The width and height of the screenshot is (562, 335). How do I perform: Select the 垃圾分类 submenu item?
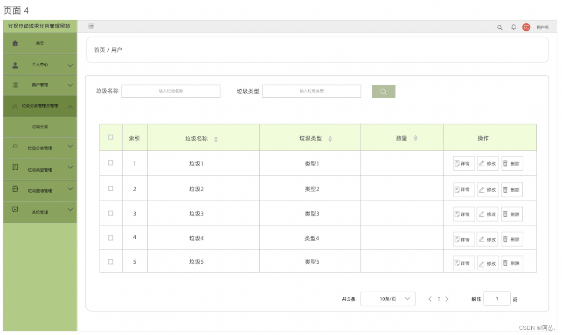point(40,127)
